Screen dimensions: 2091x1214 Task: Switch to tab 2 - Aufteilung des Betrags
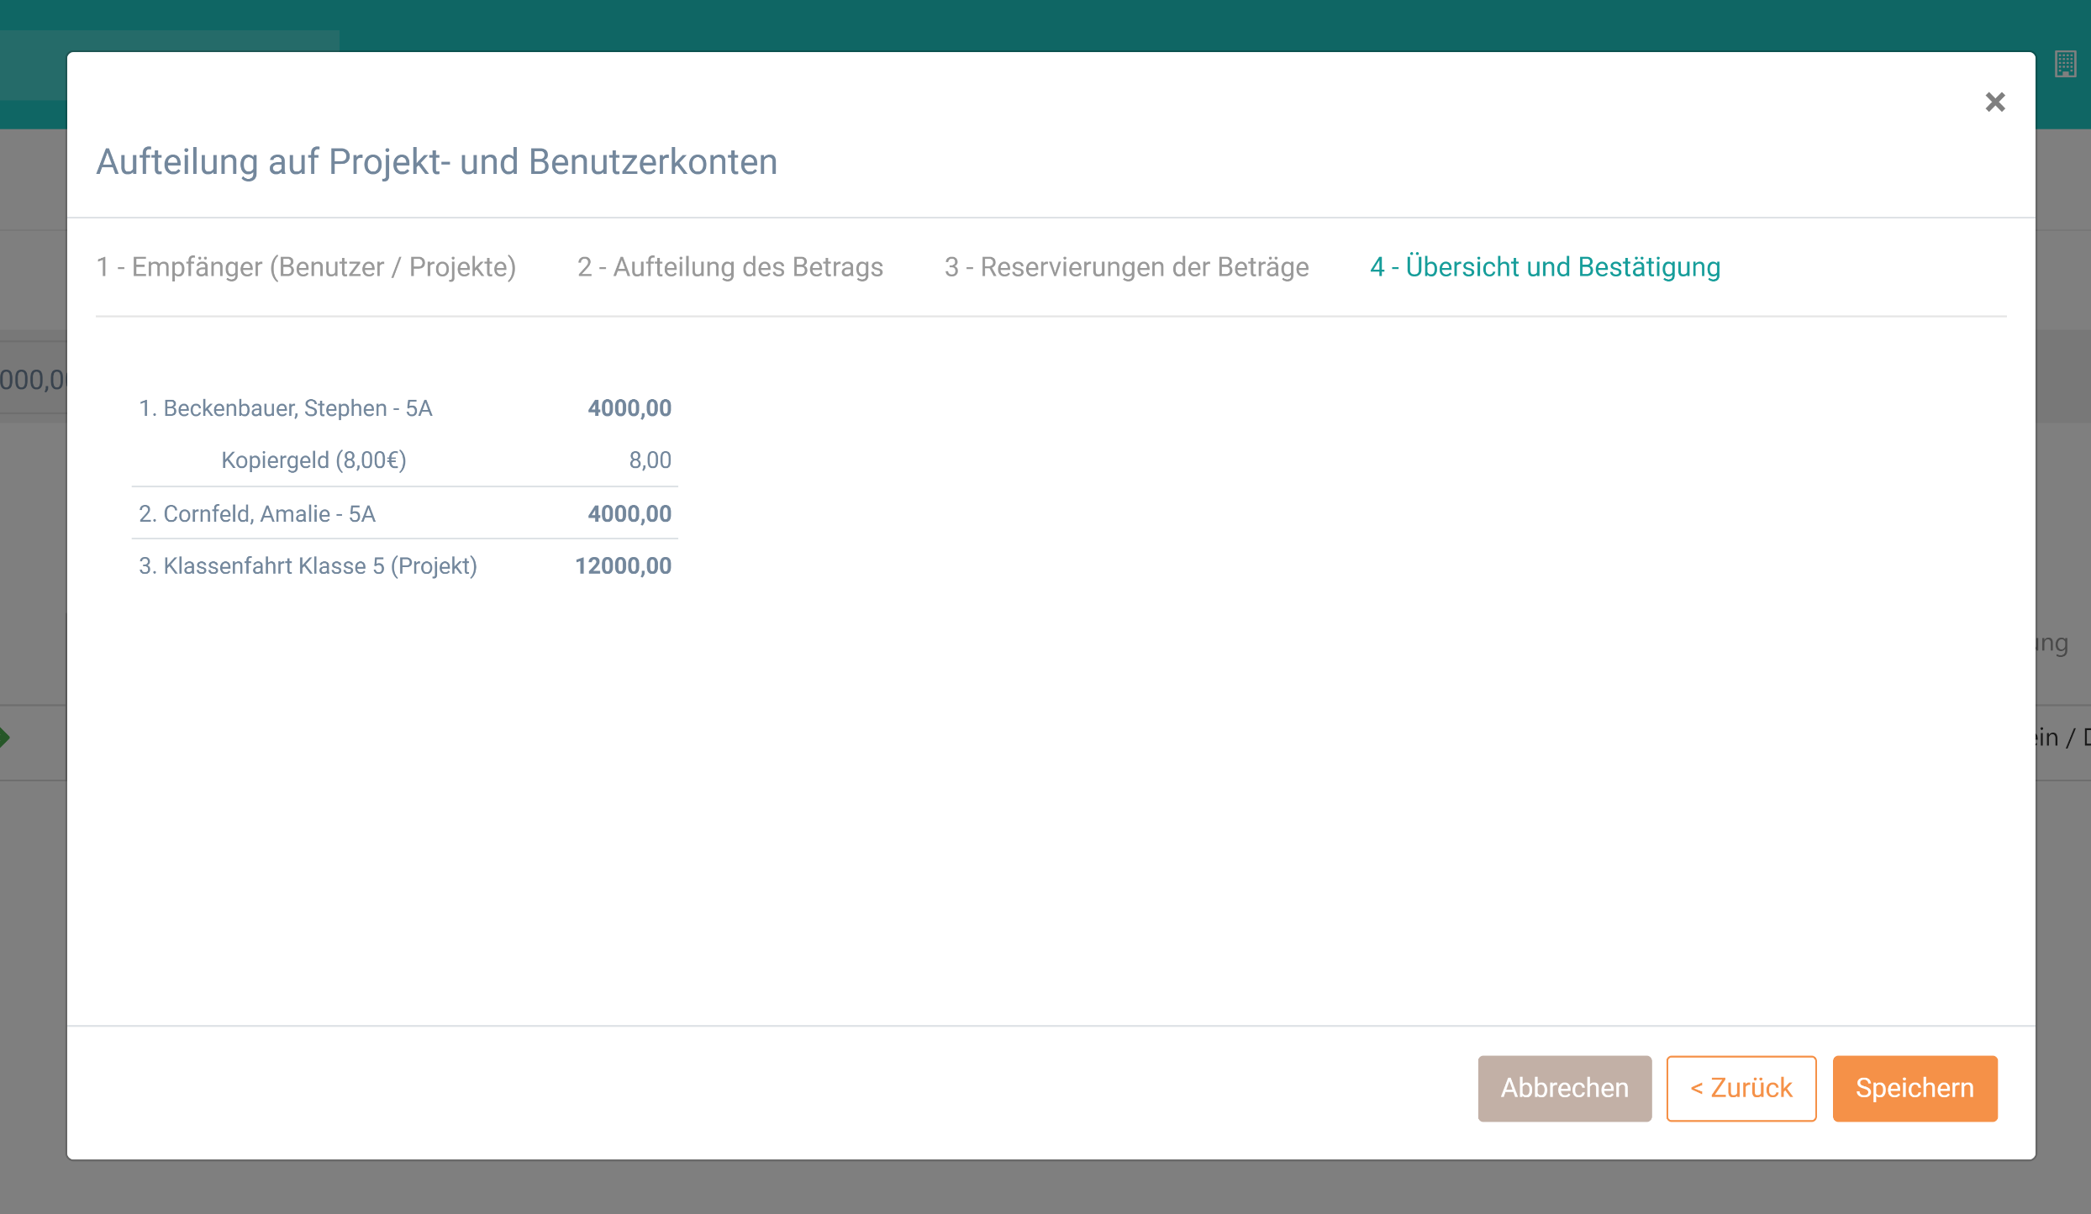click(x=729, y=267)
